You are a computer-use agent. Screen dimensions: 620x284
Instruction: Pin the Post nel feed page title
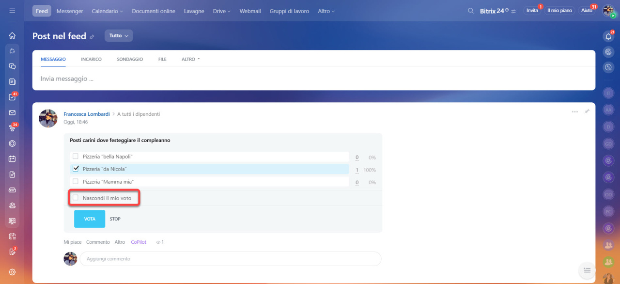click(92, 37)
